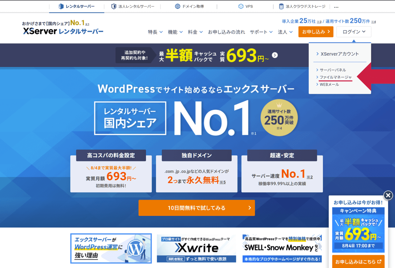Click footnote ※5 on 永久無料 card
Image resolution: width=395 pixels, height=268 pixels.
tap(222, 182)
